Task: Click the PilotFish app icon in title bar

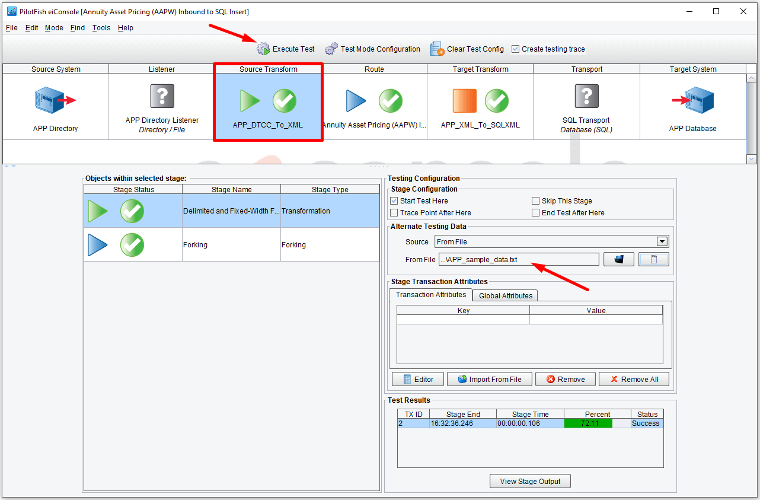Action: pyautogui.click(x=11, y=11)
